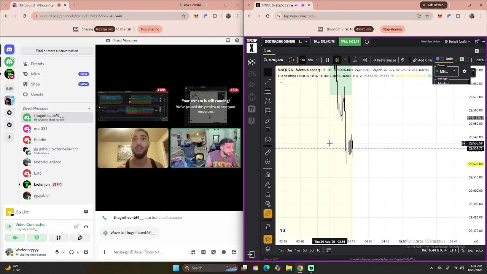Select the crosshair cursor tool in chart
The width and height of the screenshot is (487, 274).
[x=268, y=72]
